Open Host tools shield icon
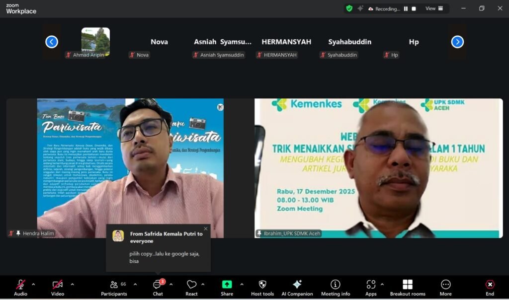Viewport: 509px width, 300px height. tap(262, 287)
